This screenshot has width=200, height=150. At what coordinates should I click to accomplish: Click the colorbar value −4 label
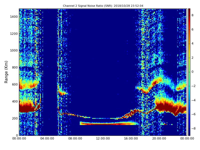point(193,100)
